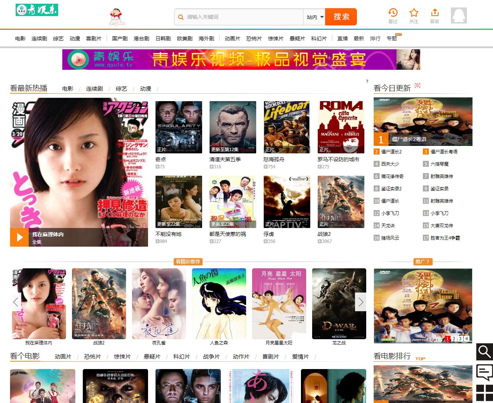
Task: Open 电影 in the top navigation
Action: 21,38
